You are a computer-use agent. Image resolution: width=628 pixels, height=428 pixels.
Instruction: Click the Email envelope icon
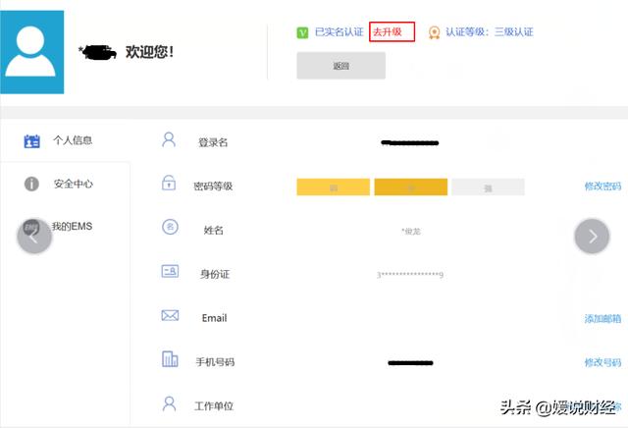coord(170,316)
